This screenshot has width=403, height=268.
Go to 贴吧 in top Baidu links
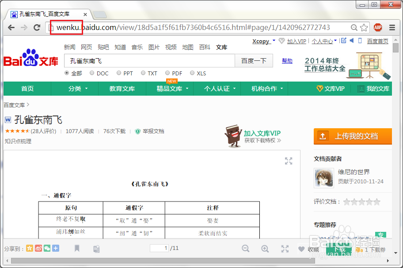click(103, 47)
